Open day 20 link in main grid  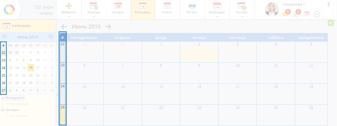tap(85, 107)
